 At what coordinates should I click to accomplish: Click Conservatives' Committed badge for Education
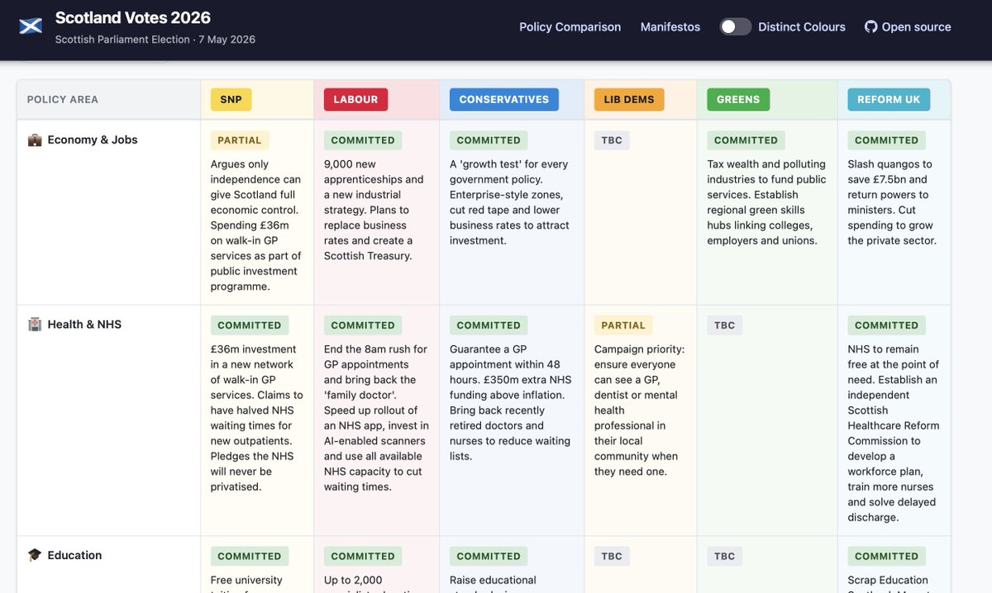click(x=489, y=557)
